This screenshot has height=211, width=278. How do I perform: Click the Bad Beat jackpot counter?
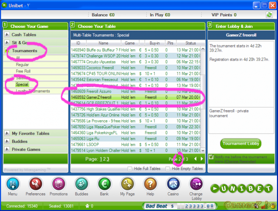[180, 206]
